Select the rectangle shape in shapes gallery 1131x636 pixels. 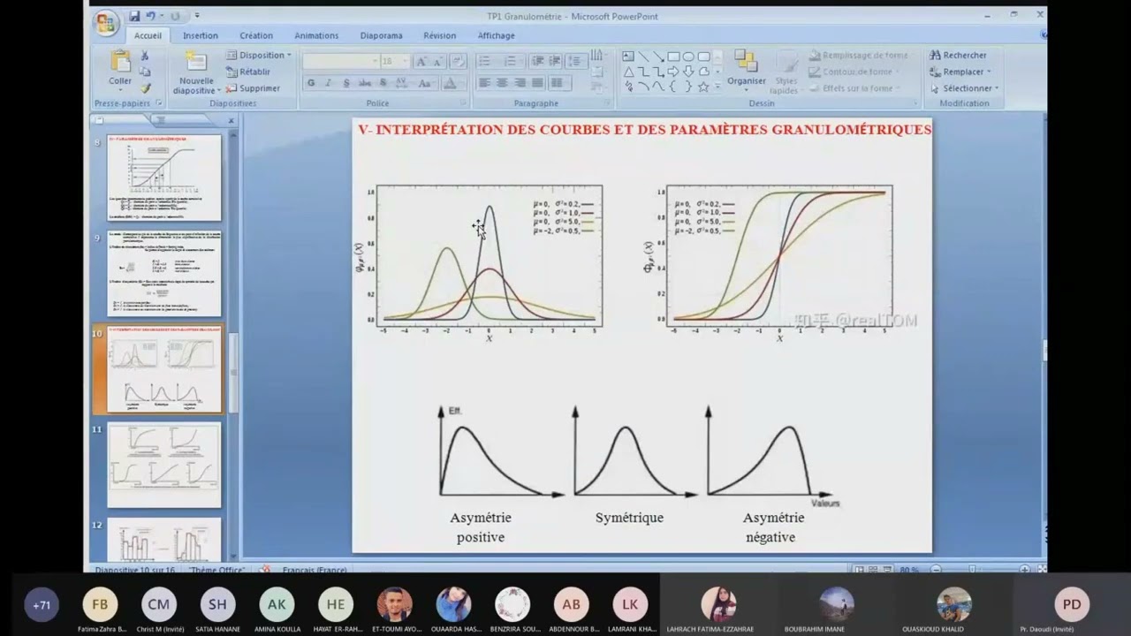point(673,56)
